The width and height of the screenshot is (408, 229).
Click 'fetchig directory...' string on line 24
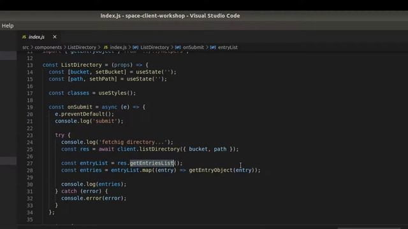click(x=133, y=142)
